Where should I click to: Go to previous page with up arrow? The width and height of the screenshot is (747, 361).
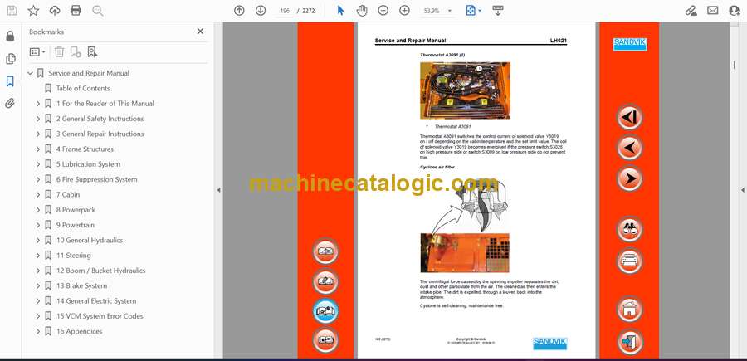(x=239, y=11)
